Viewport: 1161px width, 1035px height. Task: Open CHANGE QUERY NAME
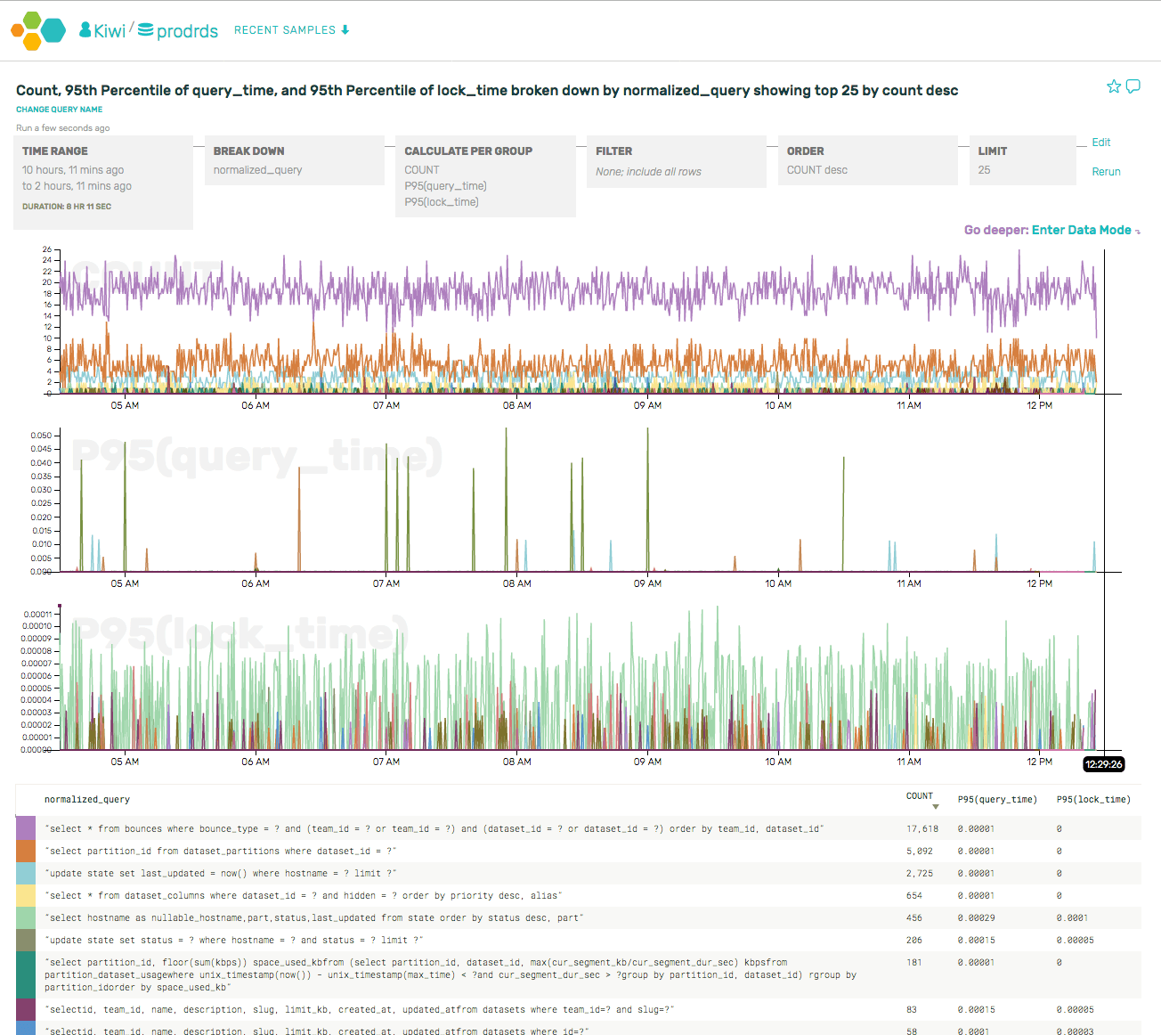(x=59, y=109)
